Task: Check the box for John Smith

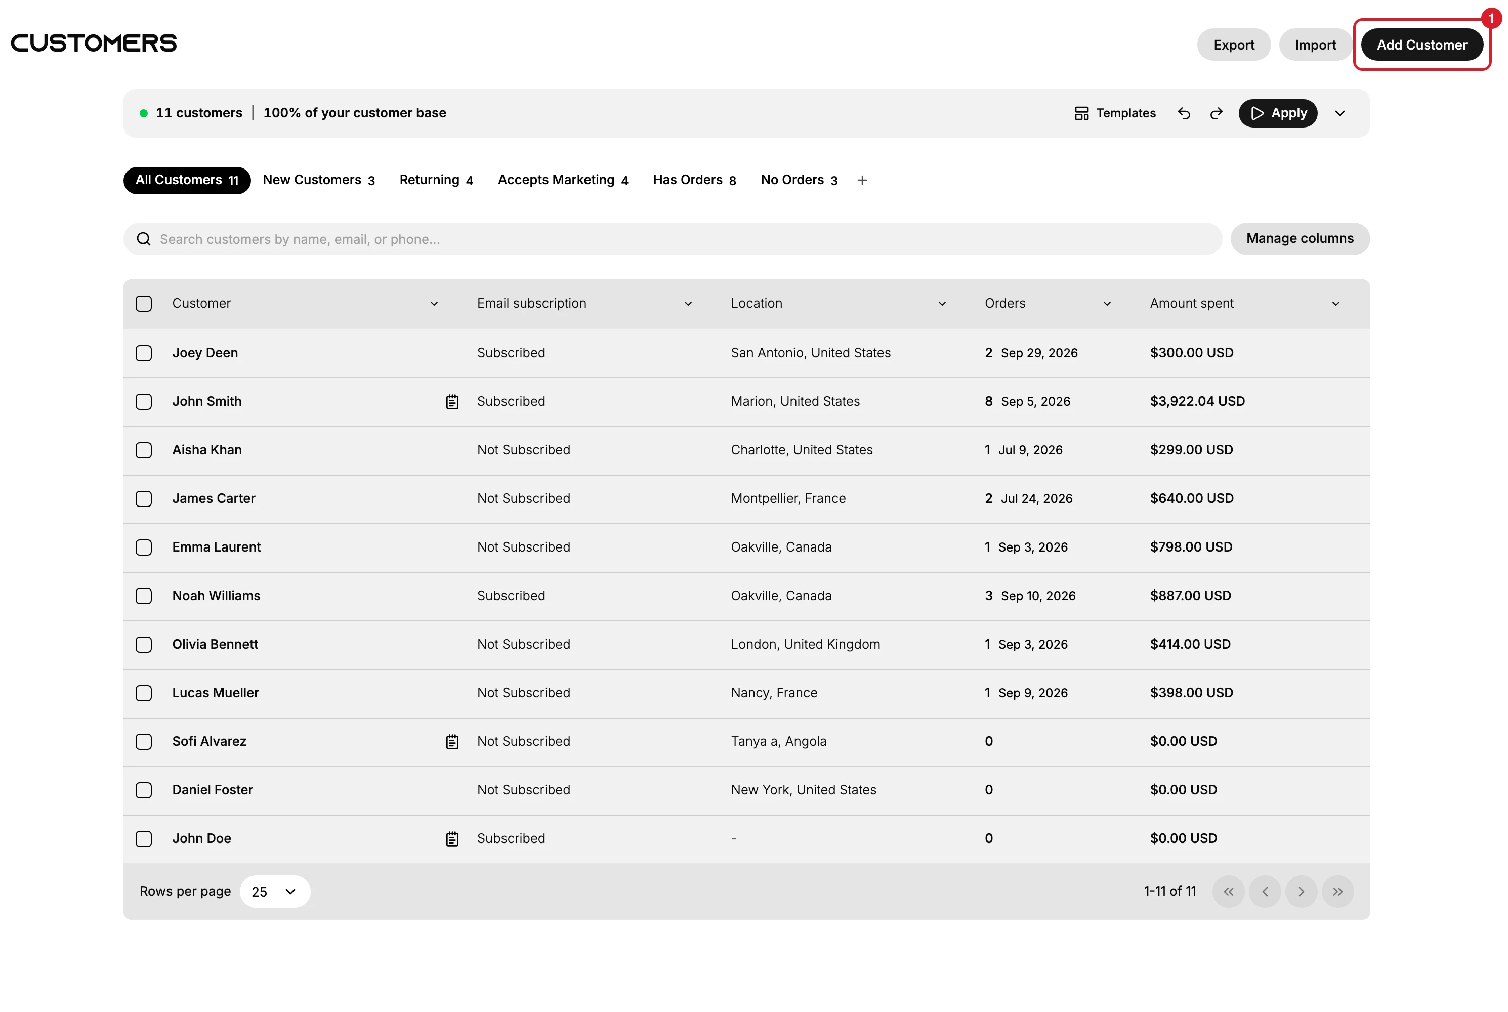Action: [x=144, y=401]
